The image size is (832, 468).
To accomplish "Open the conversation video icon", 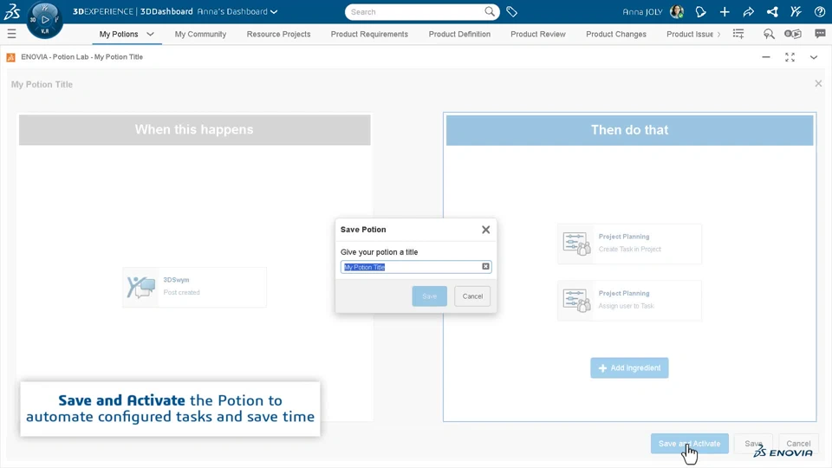I will pos(793,34).
